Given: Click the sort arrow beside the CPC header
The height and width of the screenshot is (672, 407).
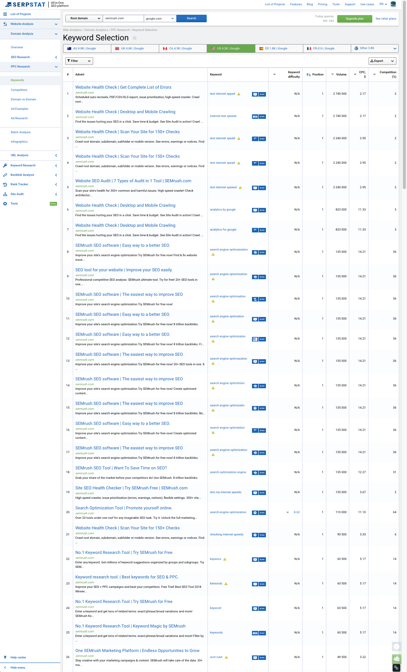Looking at the screenshot, I should pyautogui.click(x=355, y=75).
